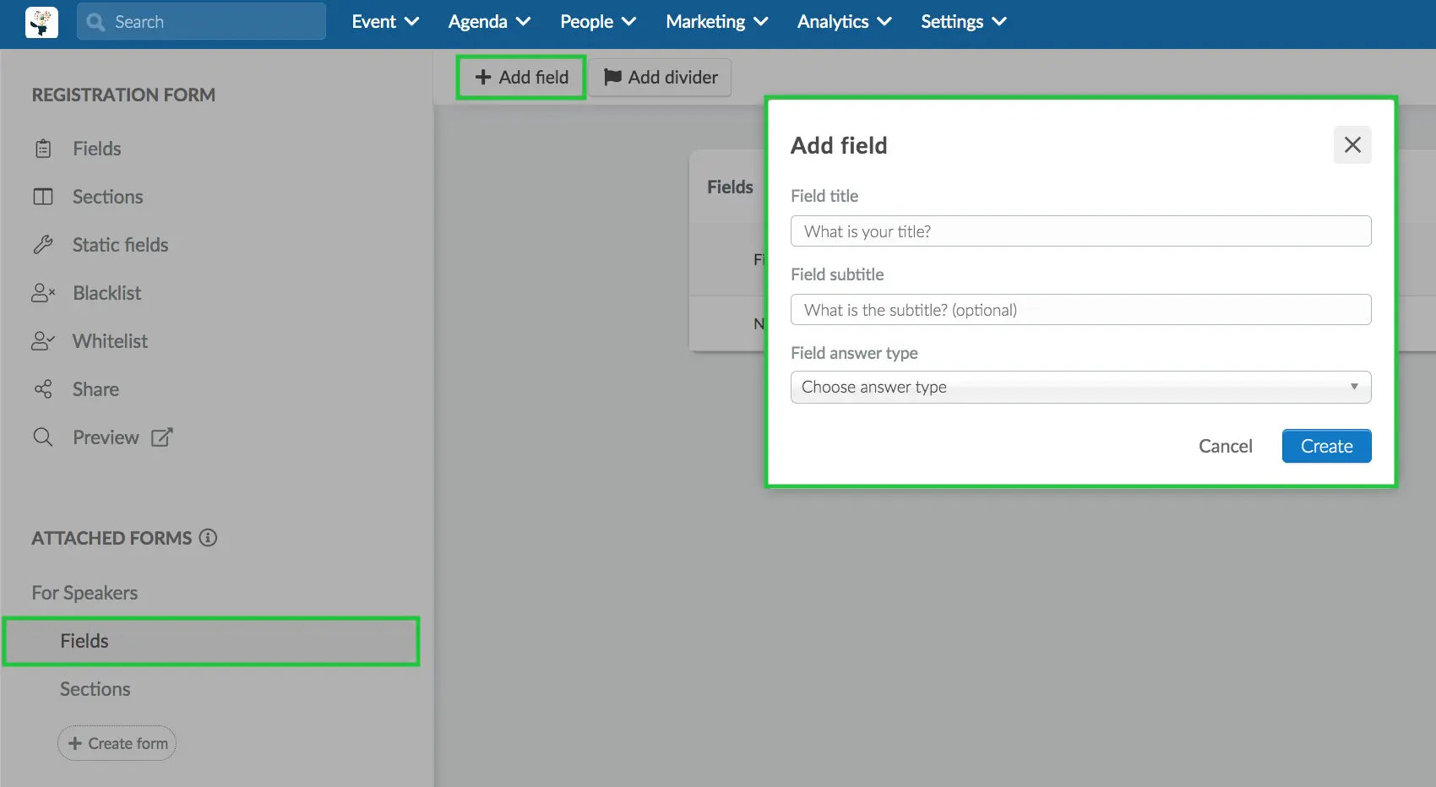This screenshot has width=1436, height=787.
Task: Click the Create button in the dialog
Action: coord(1326,446)
